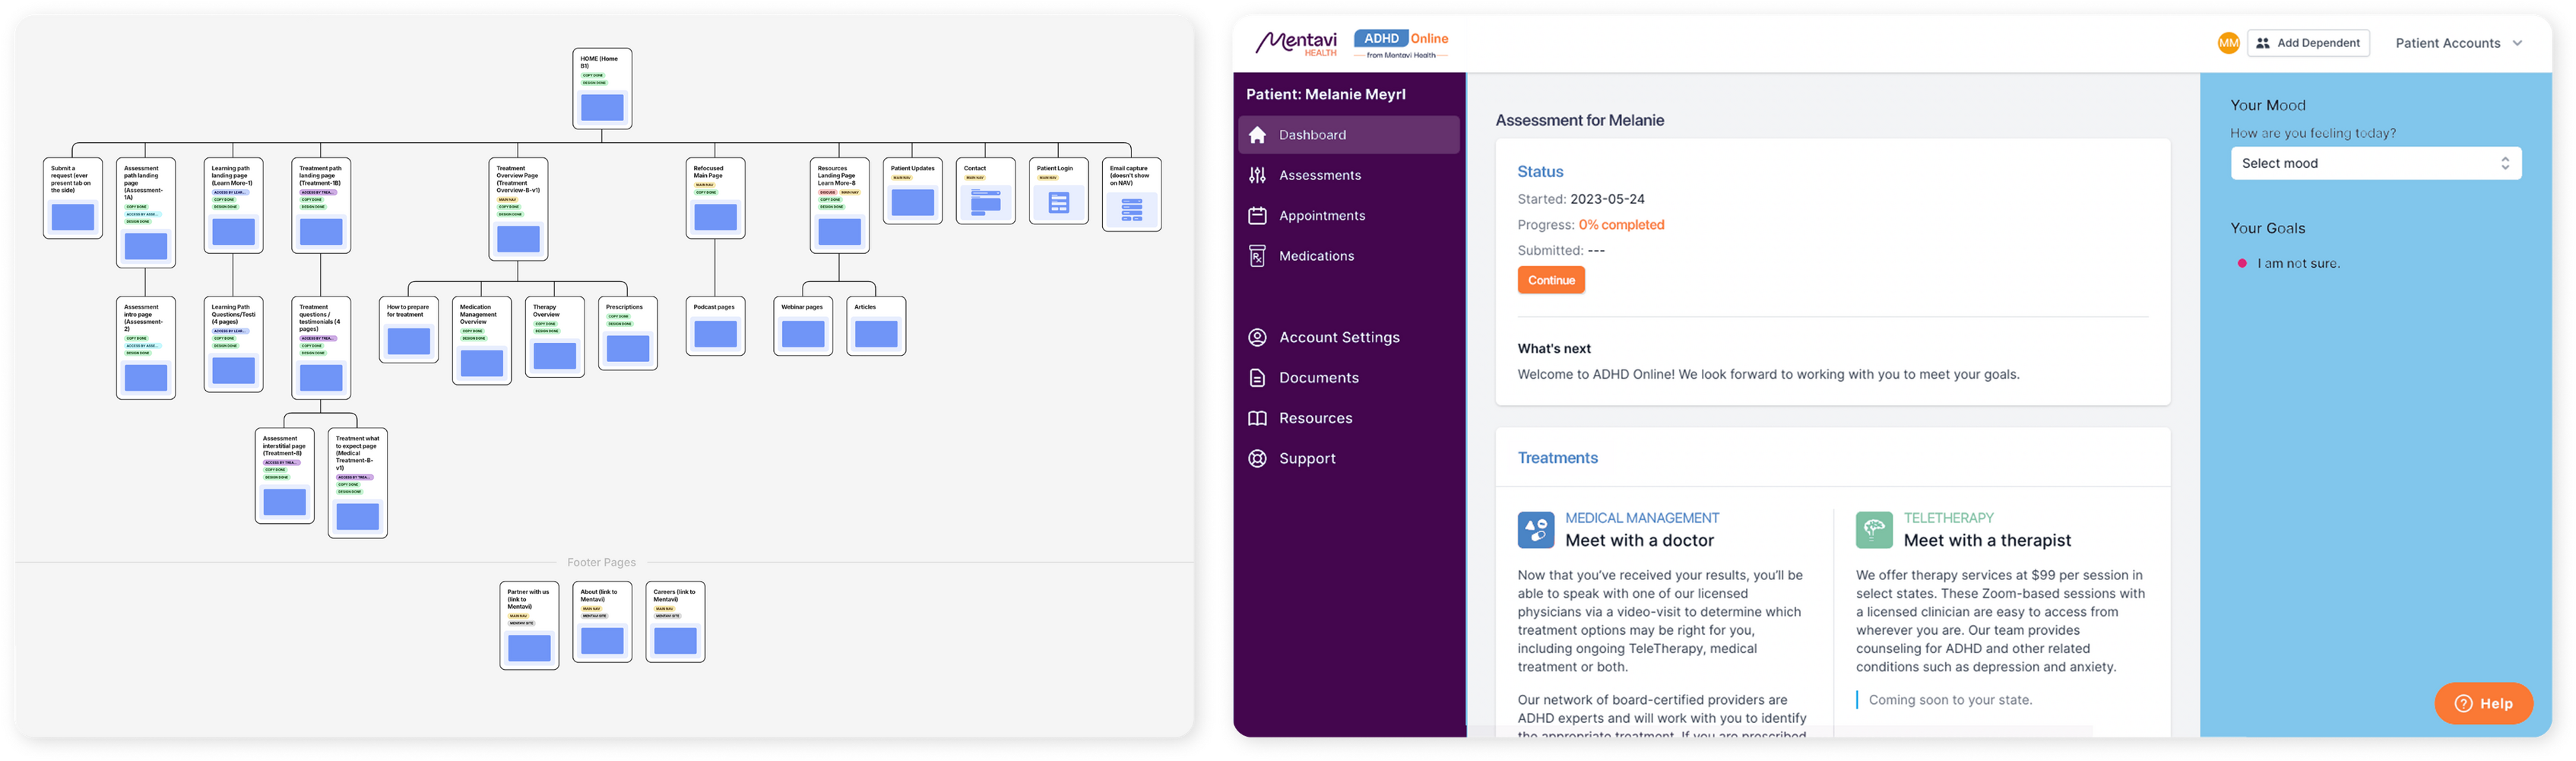Click the Mentavi Health logo

coord(1296,43)
